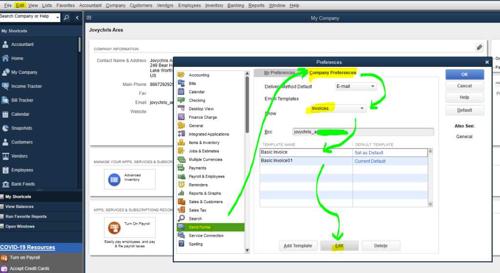Open the Banking menu
This screenshot has height=273, width=500.
[236, 5]
